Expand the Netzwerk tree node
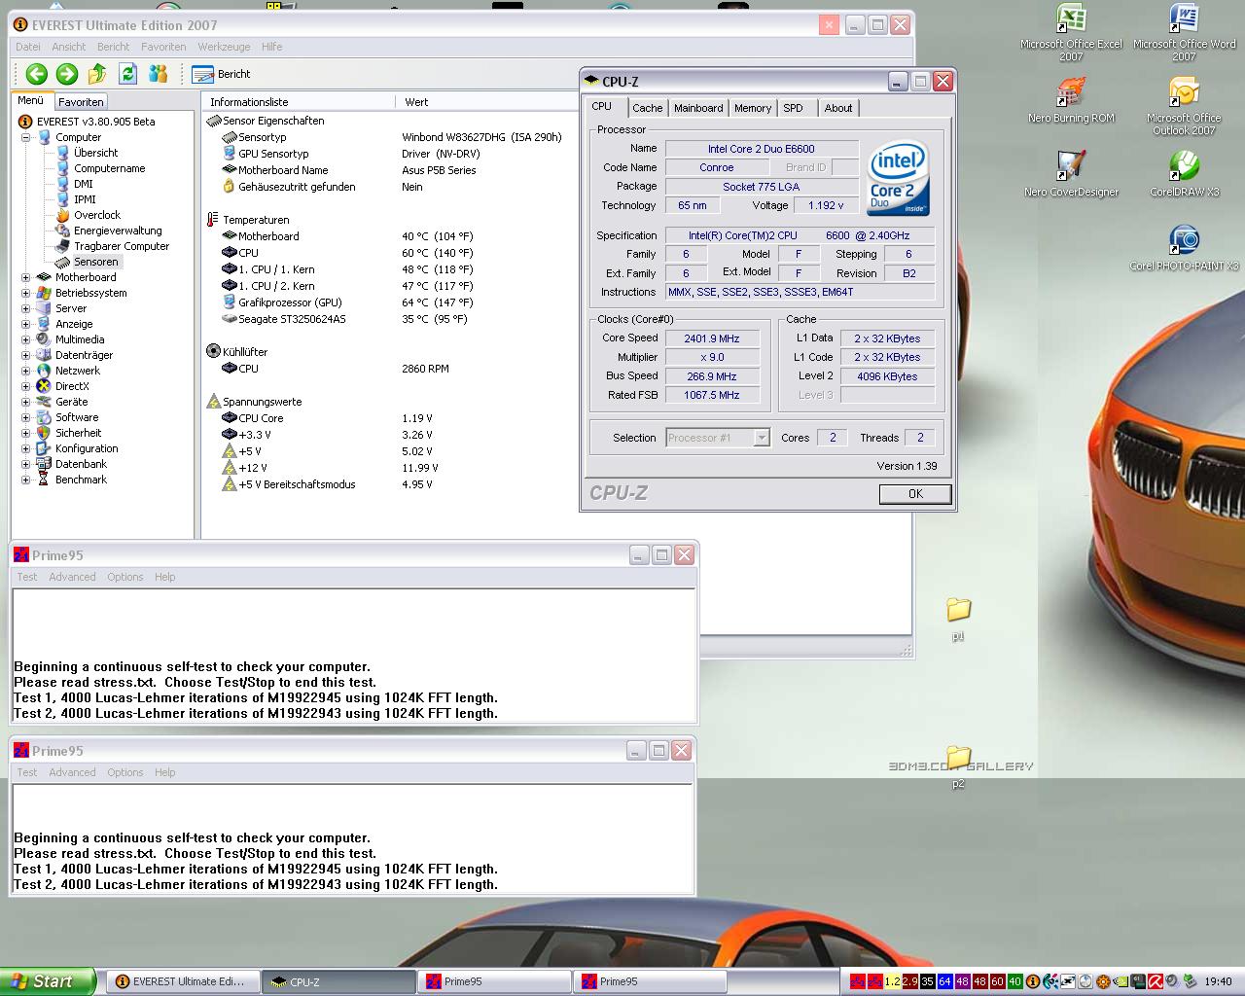This screenshot has height=996, width=1245. (25, 371)
